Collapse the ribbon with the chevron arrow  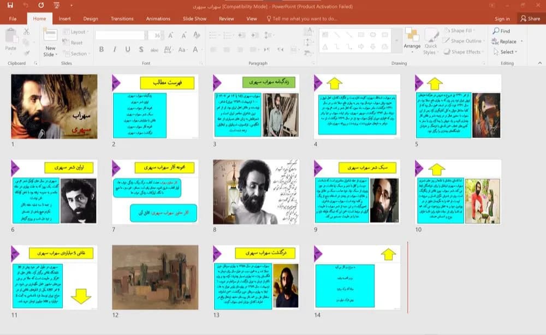tap(540, 63)
